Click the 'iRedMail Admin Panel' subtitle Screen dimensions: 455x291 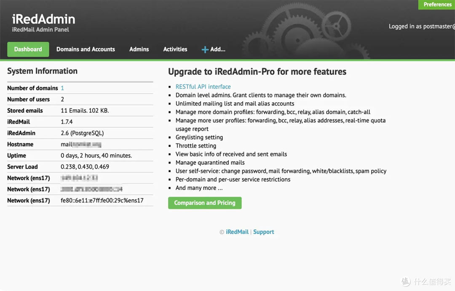[40, 30]
